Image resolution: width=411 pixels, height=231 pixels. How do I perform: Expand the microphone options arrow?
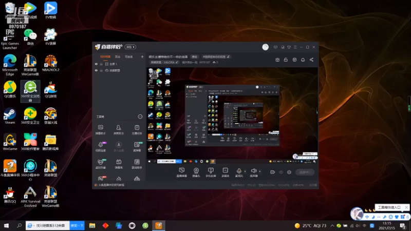(x=245, y=171)
